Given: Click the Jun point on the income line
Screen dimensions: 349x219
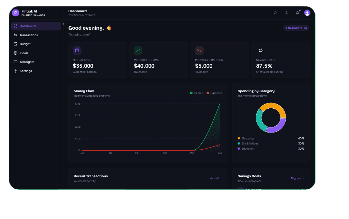Looking at the screenshot, I should [x=220, y=104].
